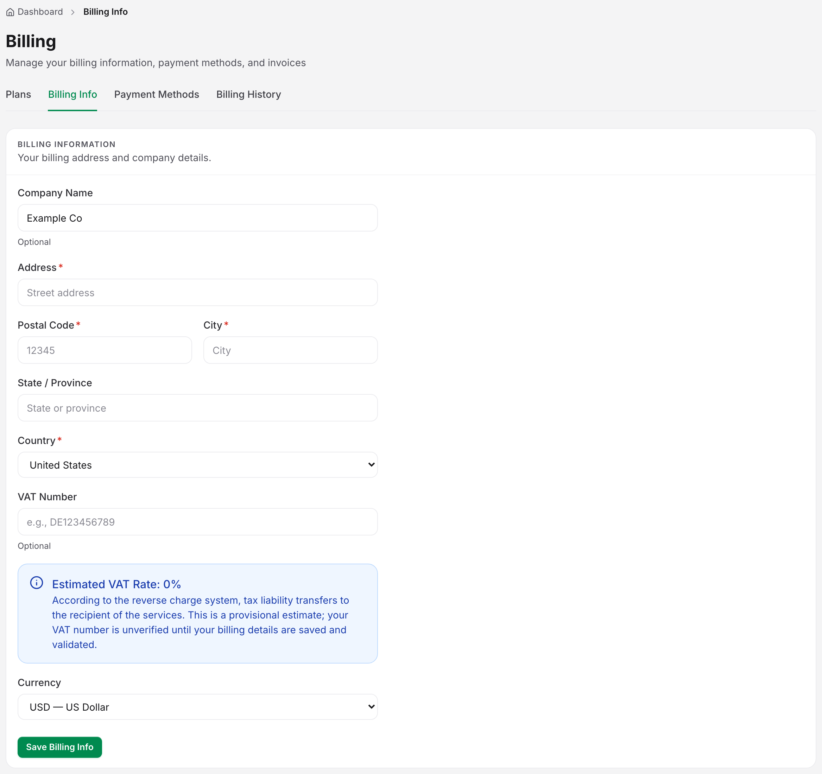Click the State / Province label
This screenshot has width=822, height=774.
tap(55, 383)
